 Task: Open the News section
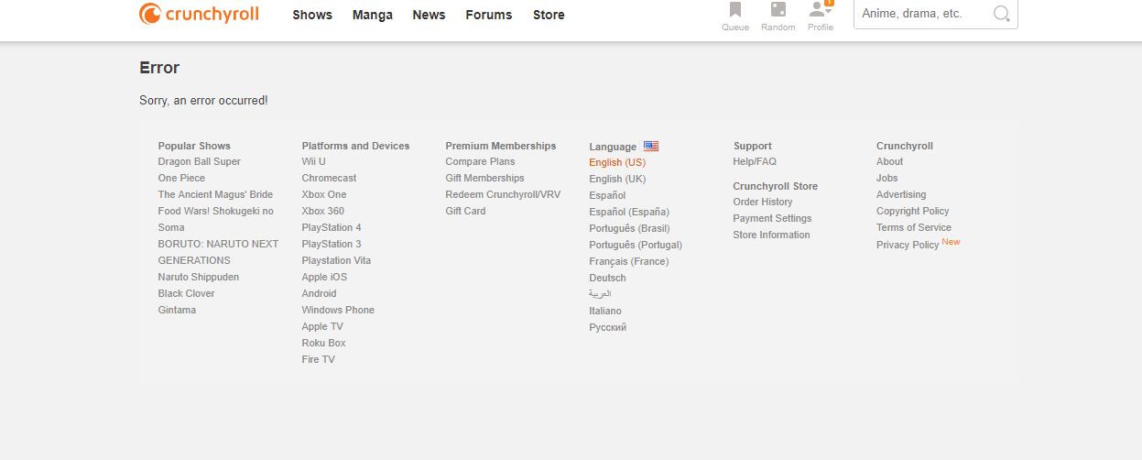coord(429,15)
